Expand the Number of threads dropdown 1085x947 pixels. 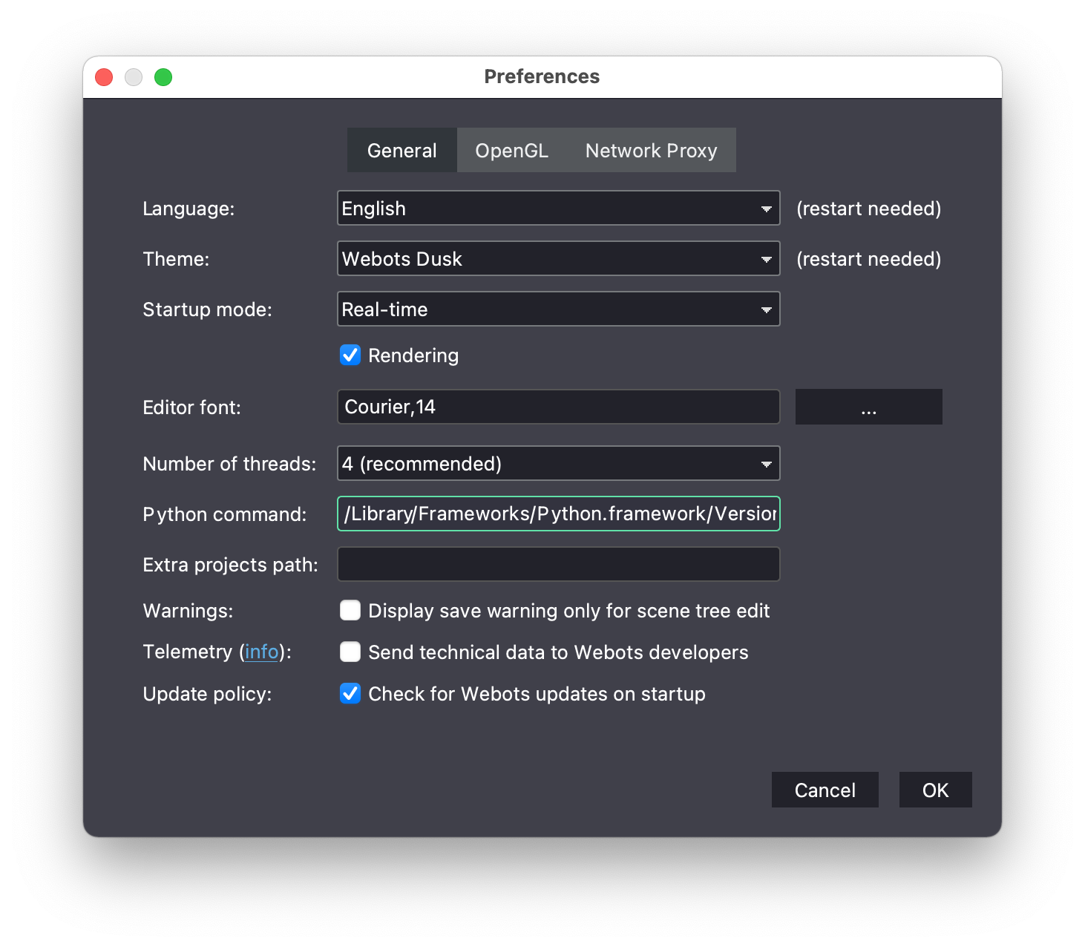coord(558,464)
